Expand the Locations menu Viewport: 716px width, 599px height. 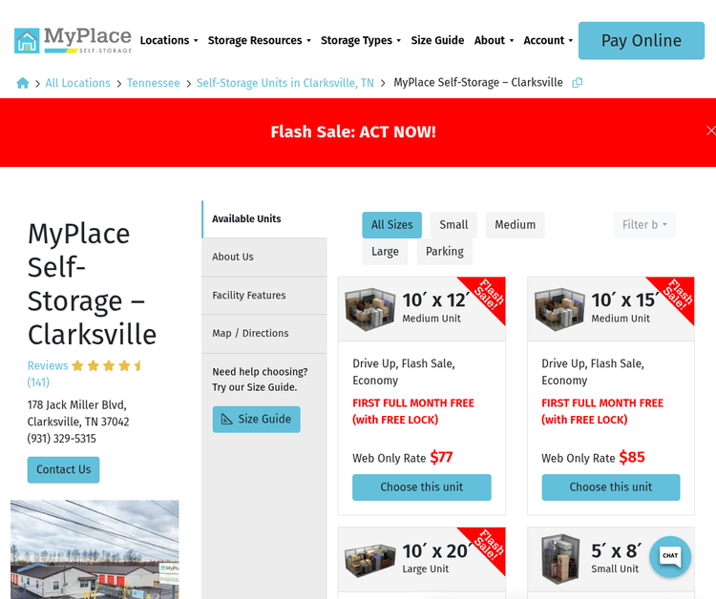click(169, 41)
